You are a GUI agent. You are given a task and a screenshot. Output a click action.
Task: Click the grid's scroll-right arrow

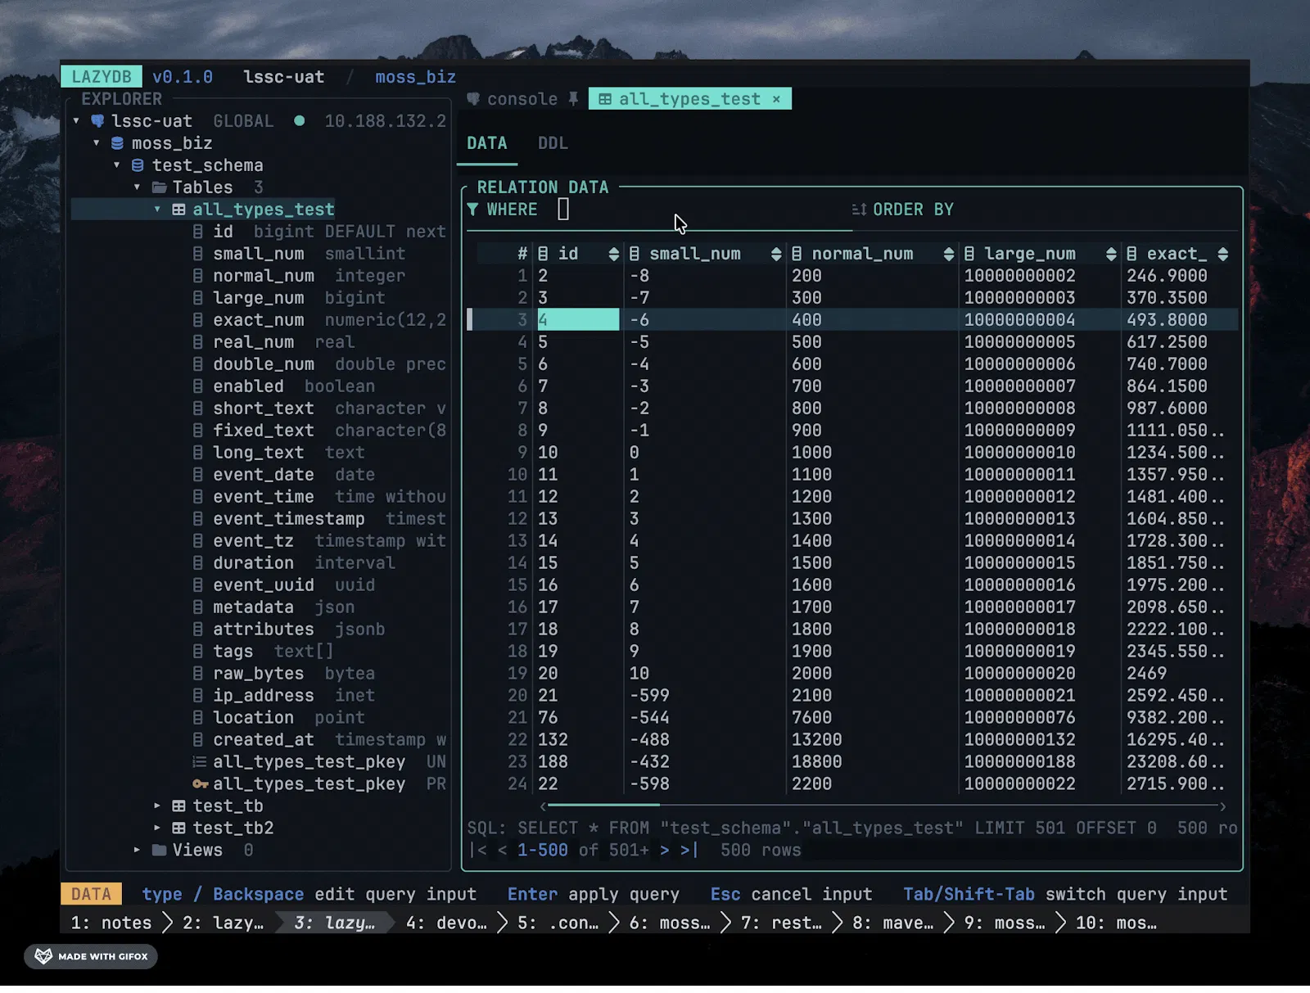coord(1223,806)
